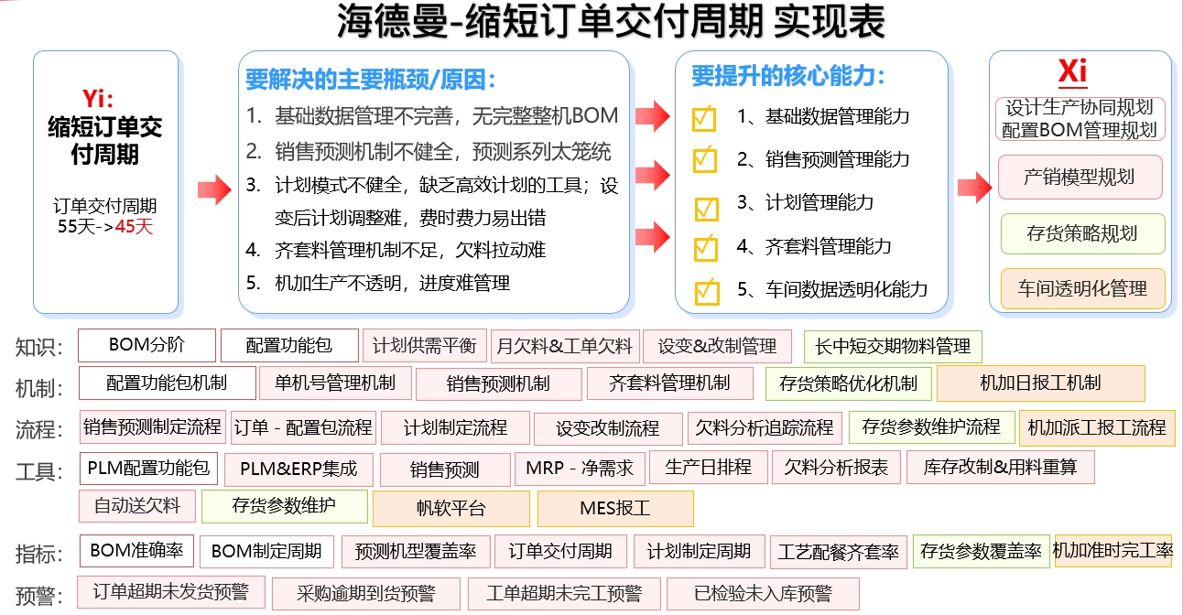1183x615 pixels.
Task: Click the checkbox for 车间数据透明化能力
Action: (707, 291)
